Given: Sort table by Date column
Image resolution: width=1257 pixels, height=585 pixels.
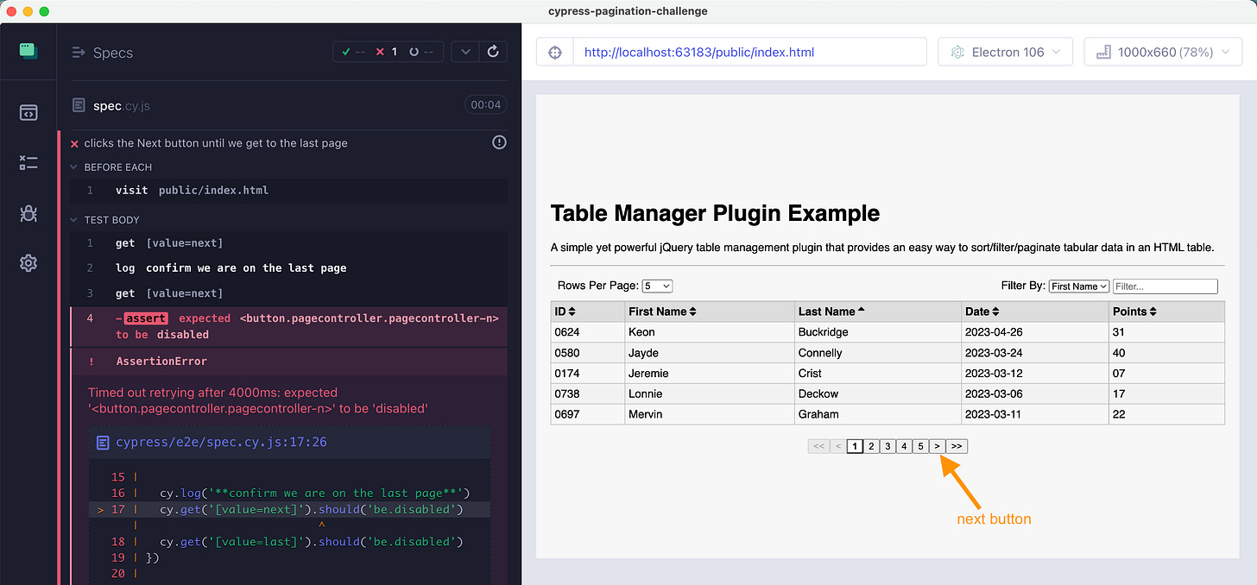Looking at the screenshot, I should click(x=1035, y=311).
